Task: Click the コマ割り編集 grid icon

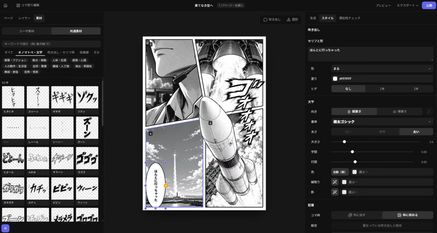Action: 18,5
